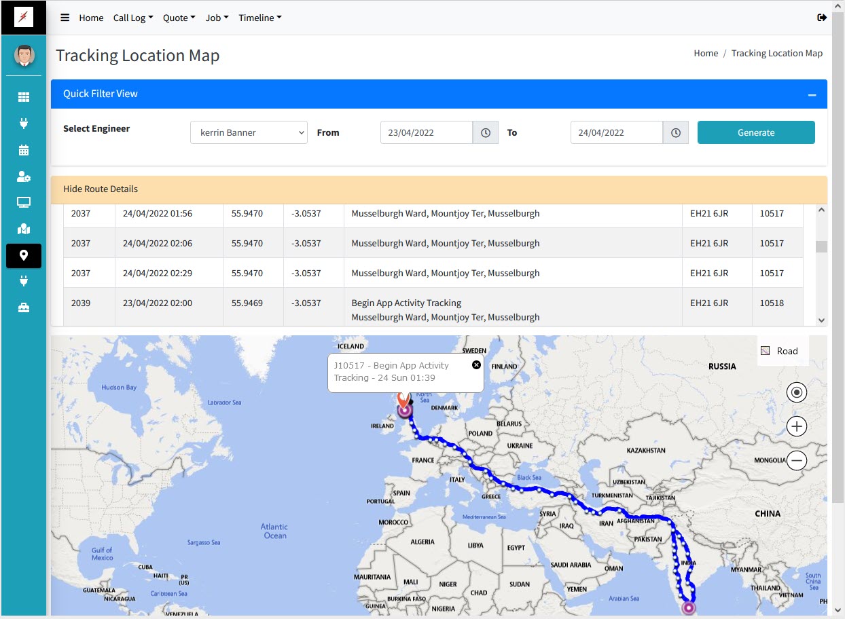Close the J10517 map popup
The width and height of the screenshot is (845, 619).
coord(476,365)
